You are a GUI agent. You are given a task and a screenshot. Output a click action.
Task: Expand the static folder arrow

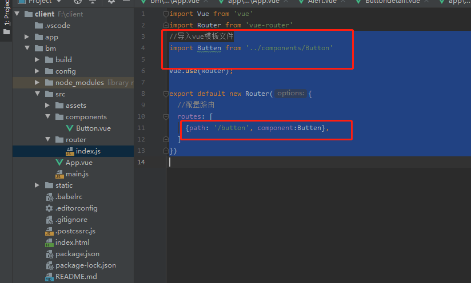tap(37, 185)
